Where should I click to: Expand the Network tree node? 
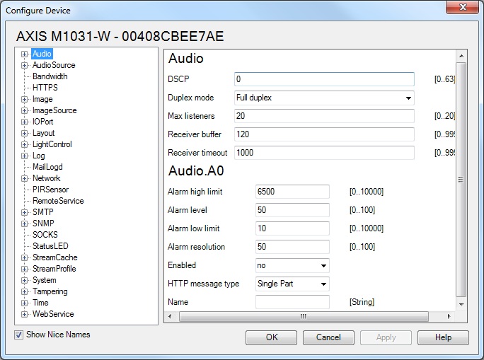click(x=24, y=179)
